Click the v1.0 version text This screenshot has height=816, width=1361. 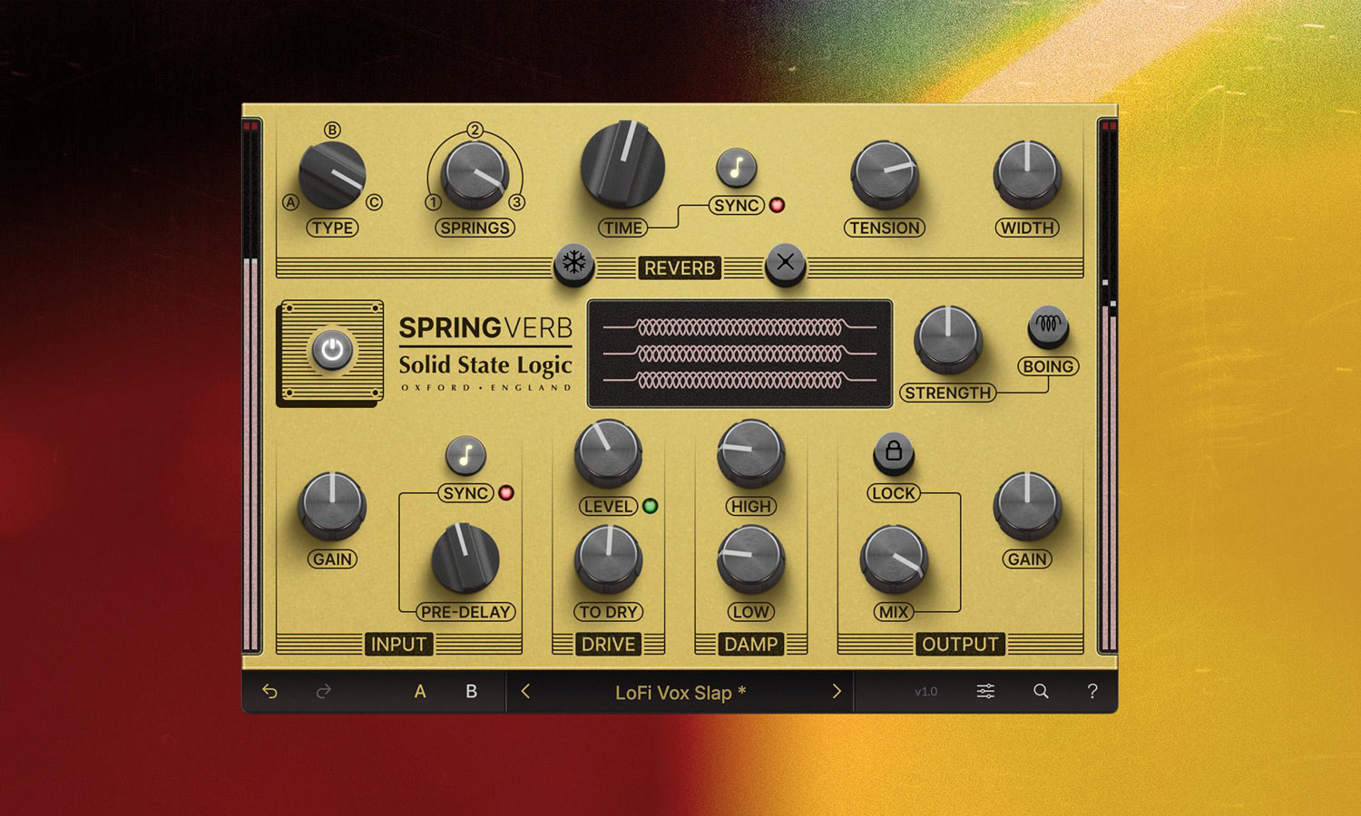pos(926,692)
